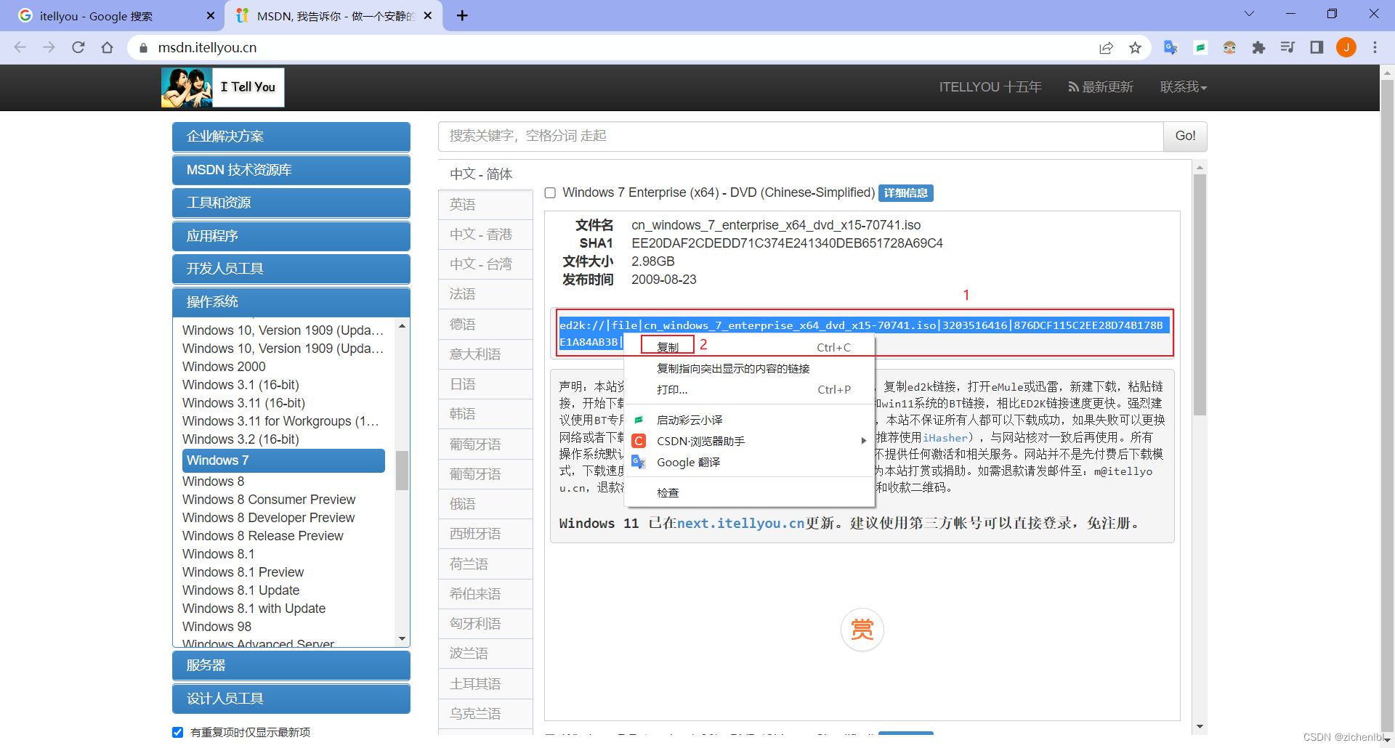Screen dimensions: 1395x748
Task: Open the Chrome profile avatar J
Action: point(1346,47)
